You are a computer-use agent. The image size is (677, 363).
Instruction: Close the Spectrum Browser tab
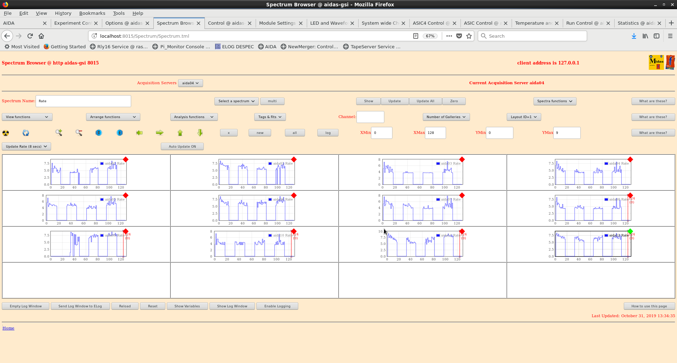199,23
